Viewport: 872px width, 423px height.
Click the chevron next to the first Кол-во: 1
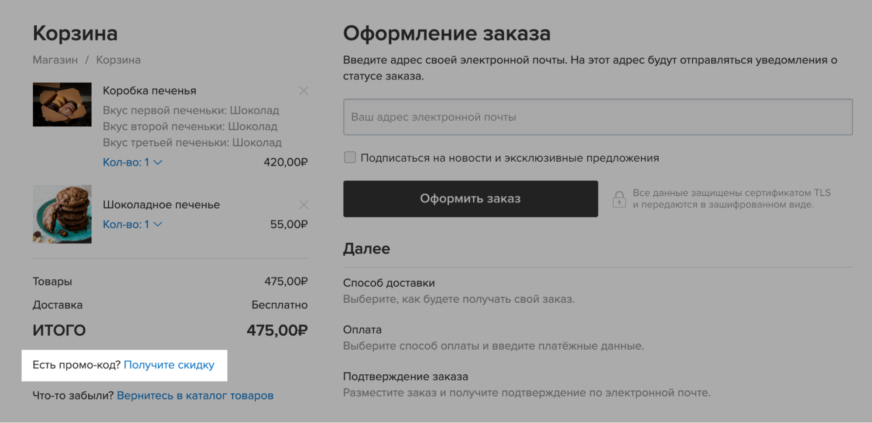coord(158,162)
